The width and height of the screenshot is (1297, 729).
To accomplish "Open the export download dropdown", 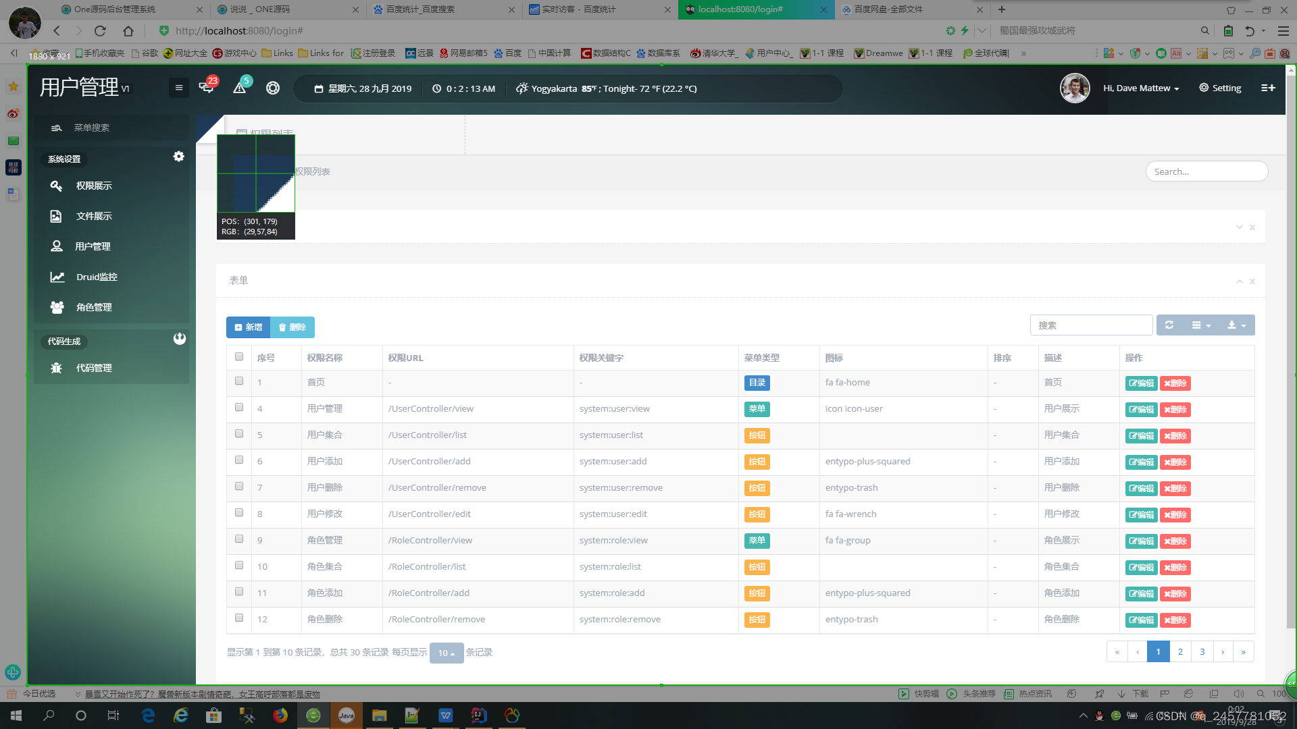I will pyautogui.click(x=1238, y=325).
